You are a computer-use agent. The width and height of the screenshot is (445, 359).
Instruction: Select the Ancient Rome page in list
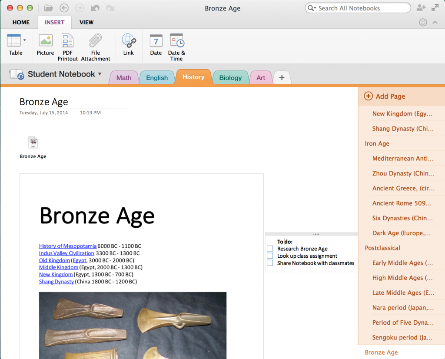(x=402, y=203)
